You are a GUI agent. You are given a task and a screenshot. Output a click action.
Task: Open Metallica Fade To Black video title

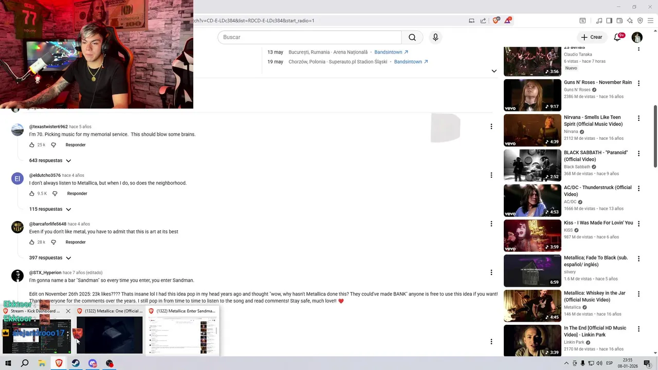pos(596,261)
